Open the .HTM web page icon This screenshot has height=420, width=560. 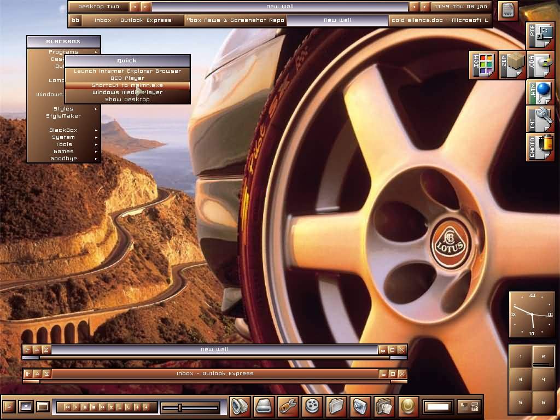click(x=540, y=93)
